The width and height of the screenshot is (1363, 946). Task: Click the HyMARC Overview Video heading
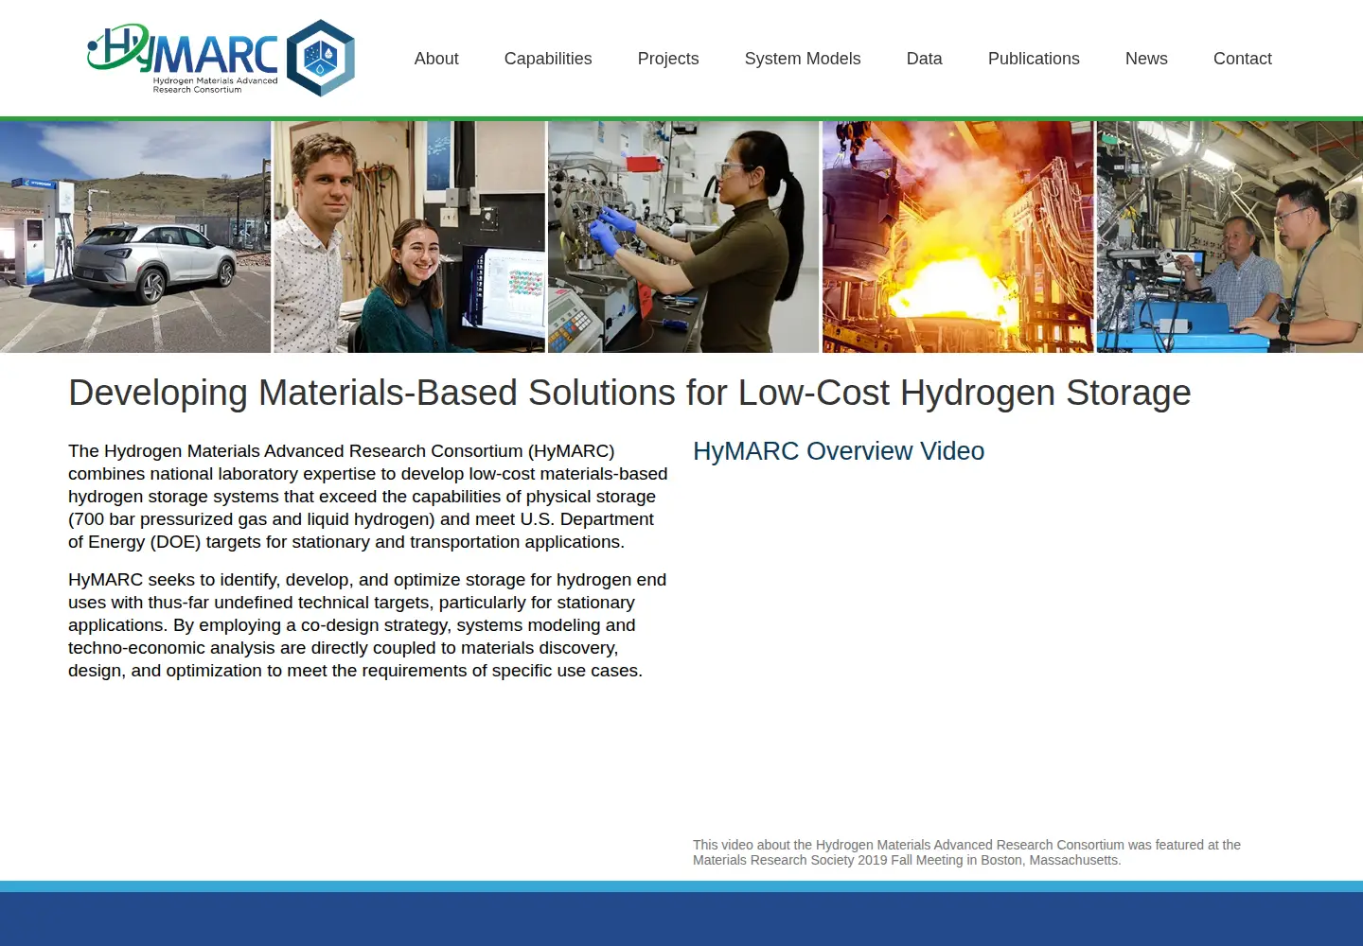click(x=839, y=451)
